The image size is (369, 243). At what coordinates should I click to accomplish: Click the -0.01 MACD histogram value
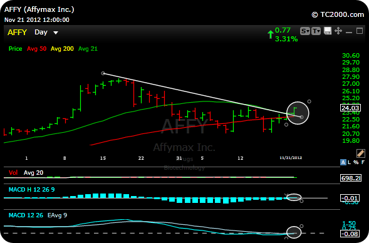(350, 198)
